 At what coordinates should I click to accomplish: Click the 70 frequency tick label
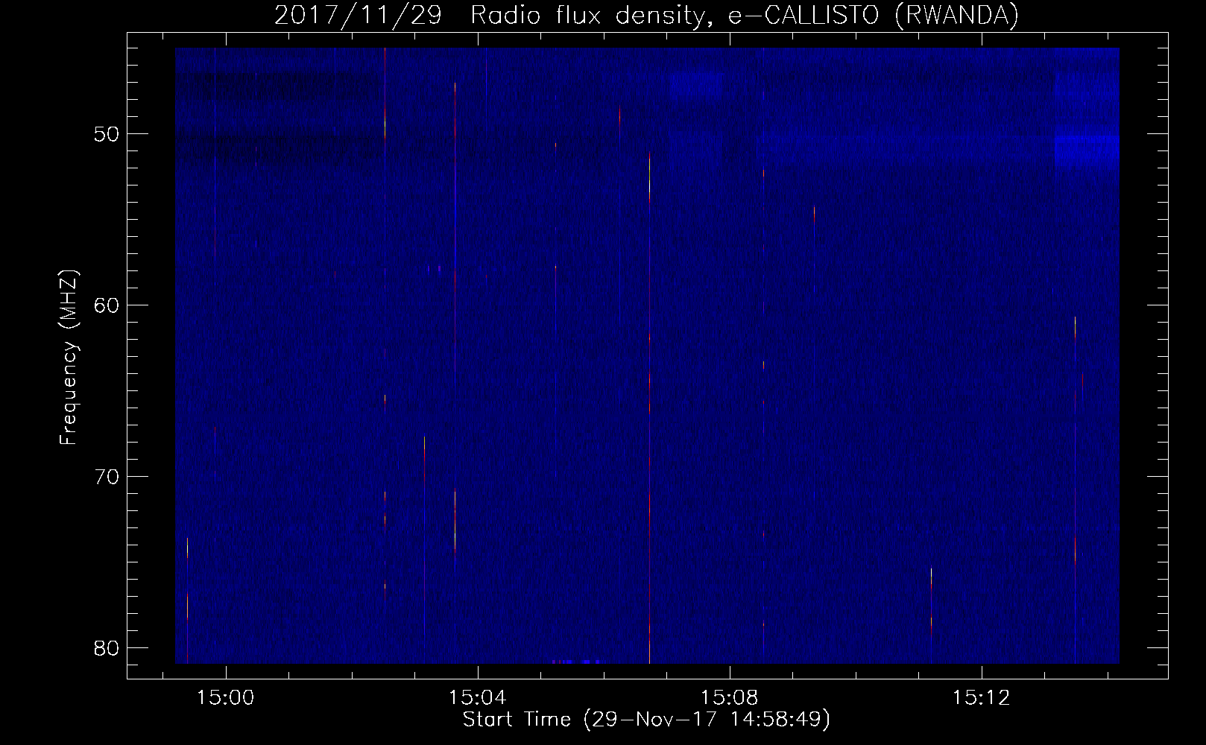pos(107,477)
